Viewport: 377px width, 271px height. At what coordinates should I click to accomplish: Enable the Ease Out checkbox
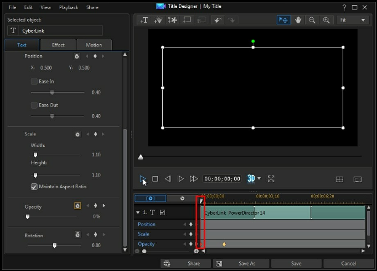34,105
